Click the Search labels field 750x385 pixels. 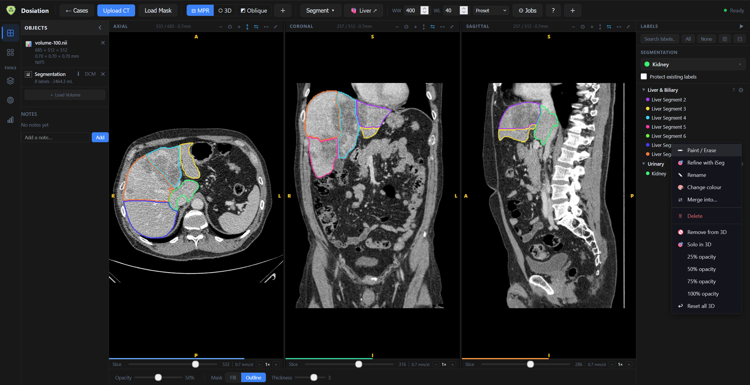click(x=660, y=39)
